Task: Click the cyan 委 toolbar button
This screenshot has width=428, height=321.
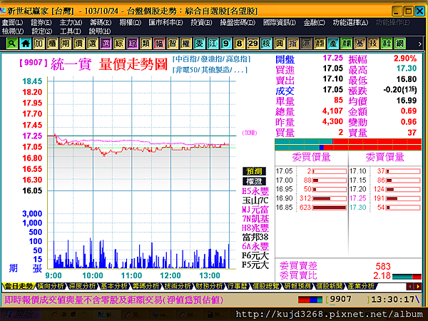Action: [199, 44]
